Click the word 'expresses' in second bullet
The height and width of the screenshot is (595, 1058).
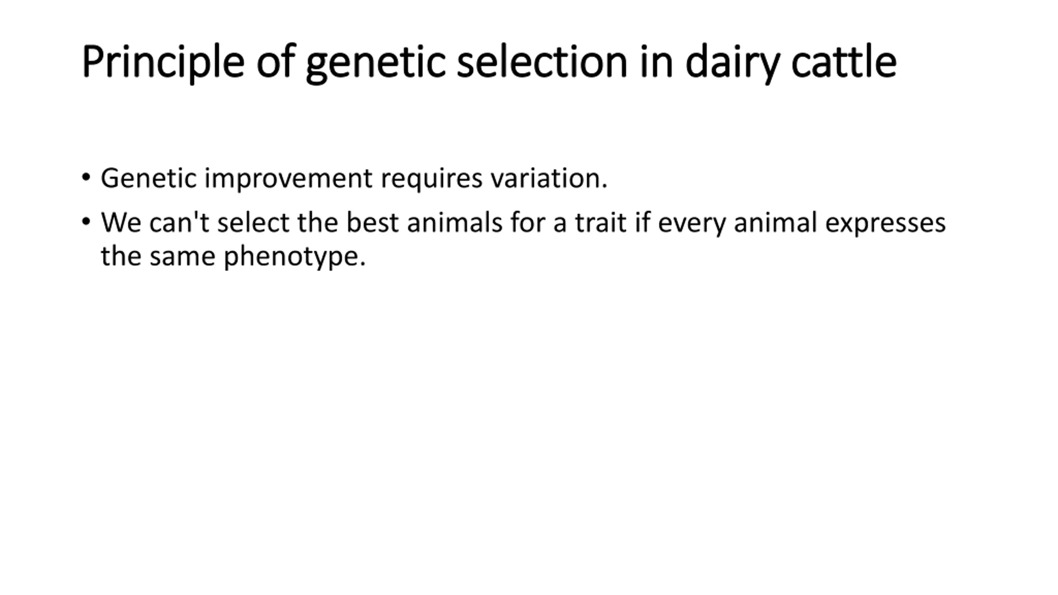point(886,224)
